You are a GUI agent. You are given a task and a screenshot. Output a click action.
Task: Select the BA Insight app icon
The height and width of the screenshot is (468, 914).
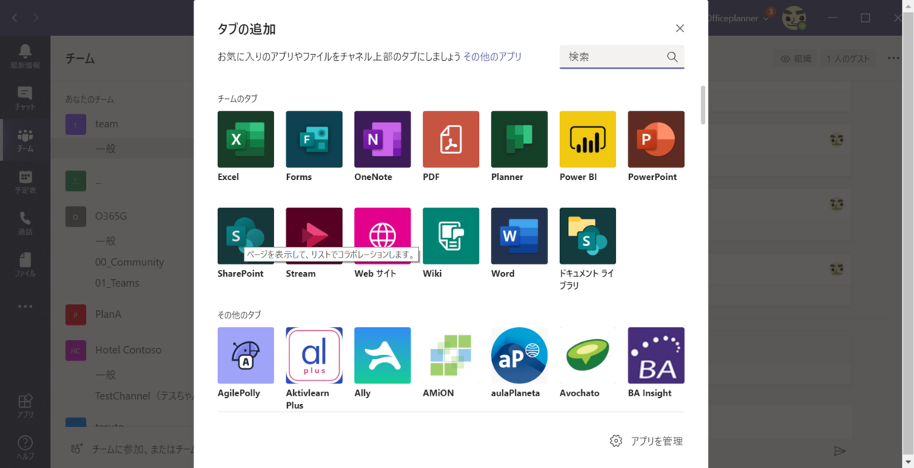coord(656,356)
